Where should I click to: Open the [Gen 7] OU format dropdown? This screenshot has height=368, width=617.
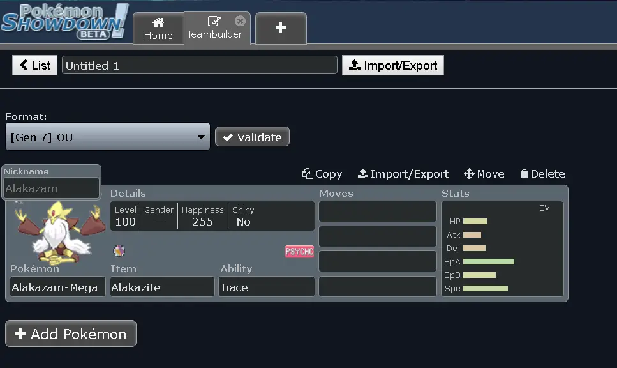pyautogui.click(x=107, y=137)
